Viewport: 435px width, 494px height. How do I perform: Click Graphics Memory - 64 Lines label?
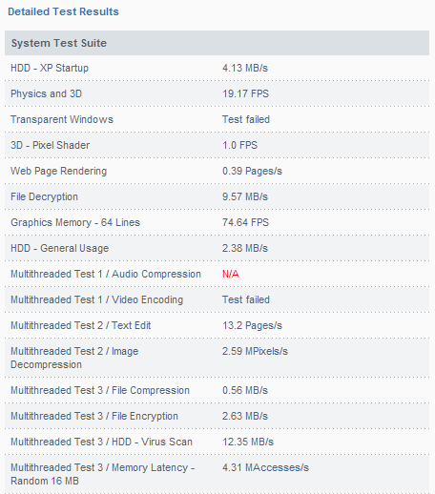tap(75, 222)
